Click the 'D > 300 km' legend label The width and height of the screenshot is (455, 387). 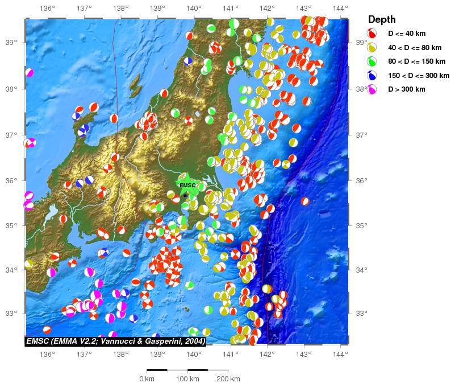(406, 89)
